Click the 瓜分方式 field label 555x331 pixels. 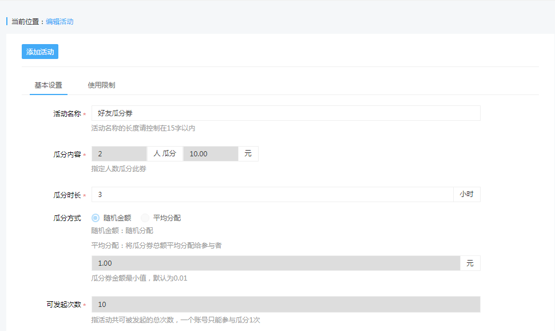tap(68, 218)
